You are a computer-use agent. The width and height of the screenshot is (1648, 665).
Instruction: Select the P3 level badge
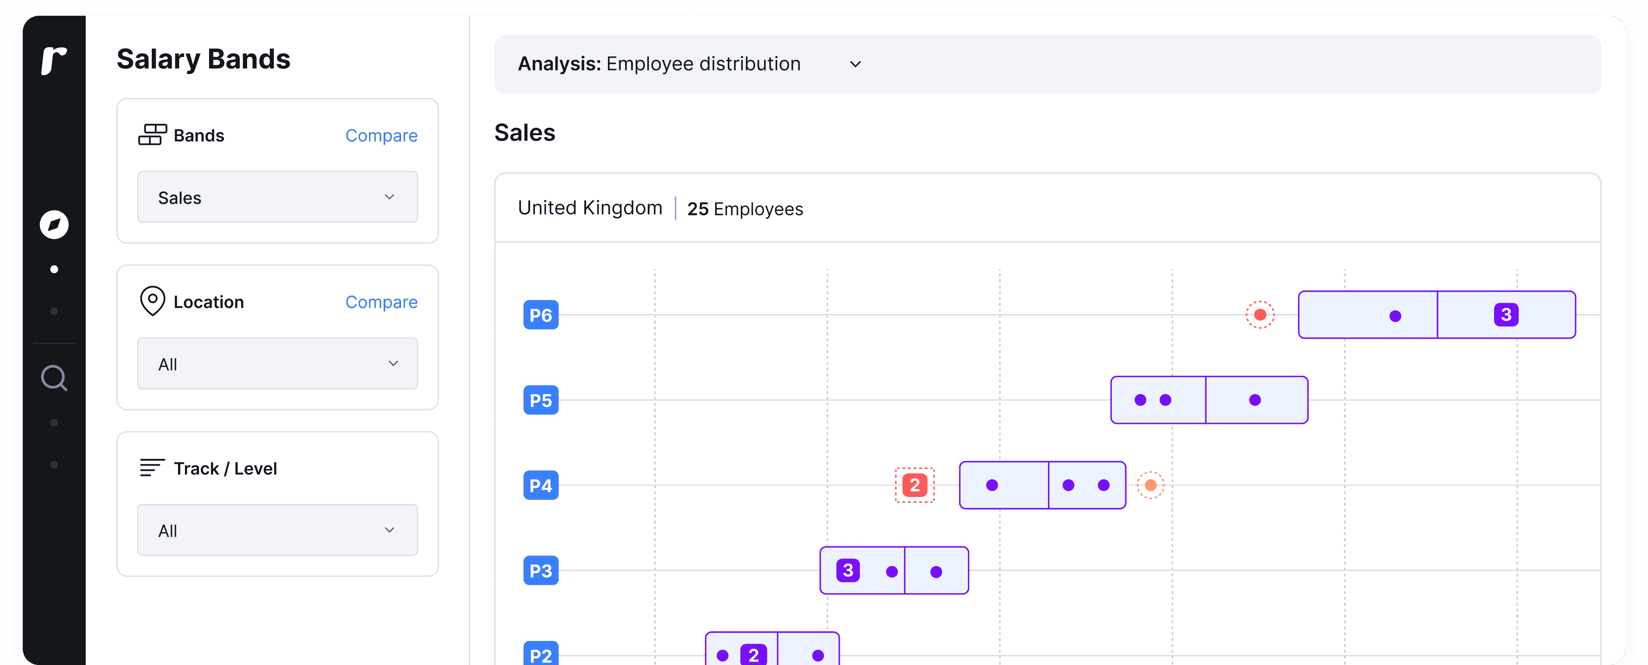(541, 570)
